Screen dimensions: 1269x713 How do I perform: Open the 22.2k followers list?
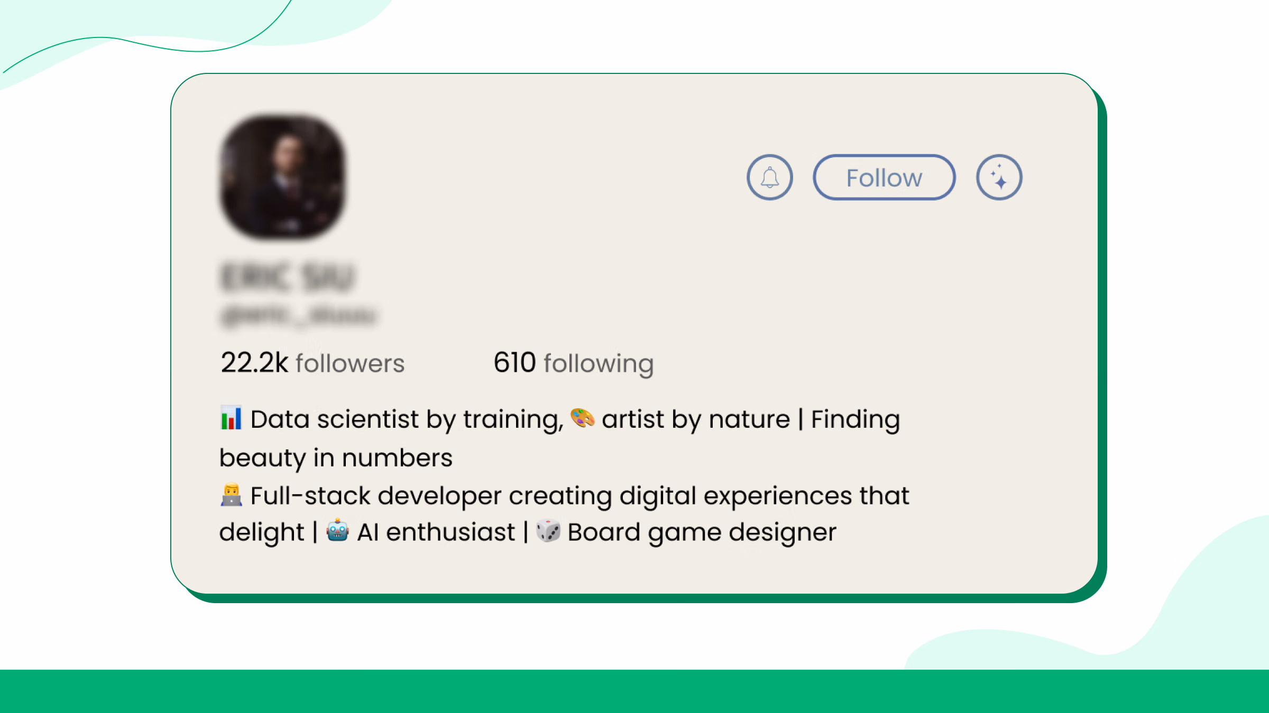coord(312,363)
